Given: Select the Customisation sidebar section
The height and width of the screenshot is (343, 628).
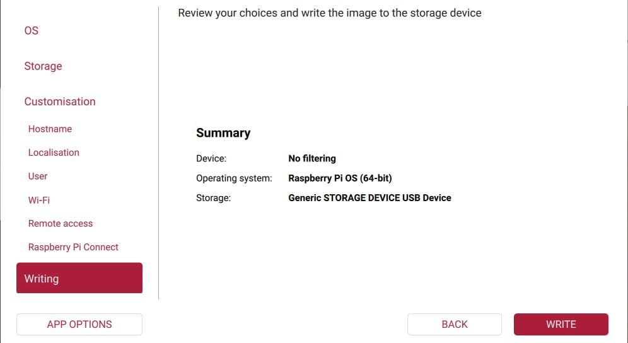Looking at the screenshot, I should click(60, 102).
